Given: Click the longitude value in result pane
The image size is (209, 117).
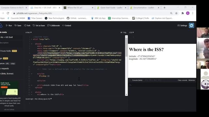Looking at the screenshot, I should [148, 59].
